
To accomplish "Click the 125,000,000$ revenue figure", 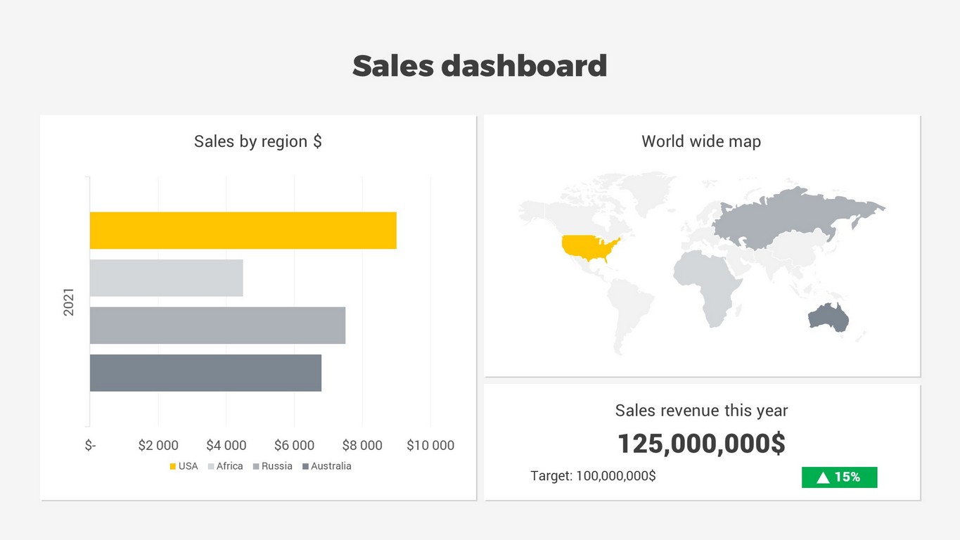I will (701, 444).
